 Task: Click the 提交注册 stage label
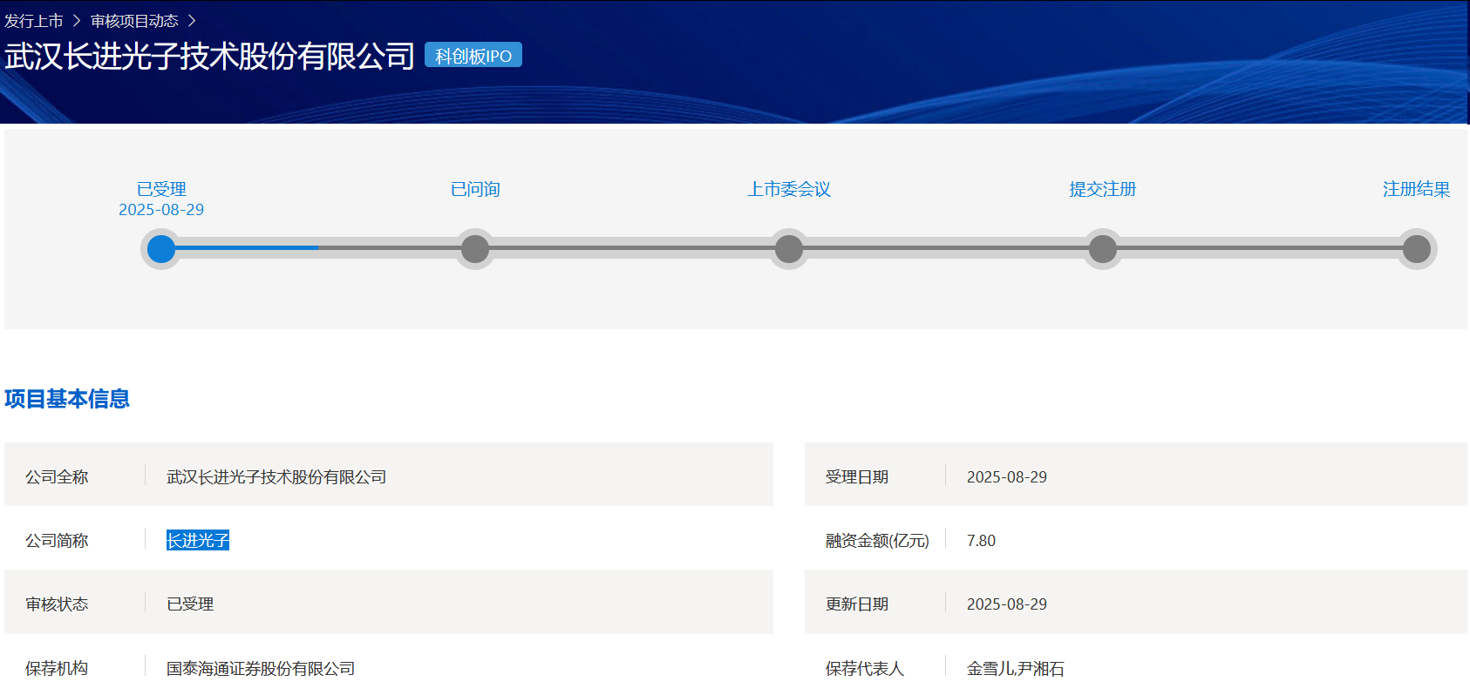point(1103,189)
